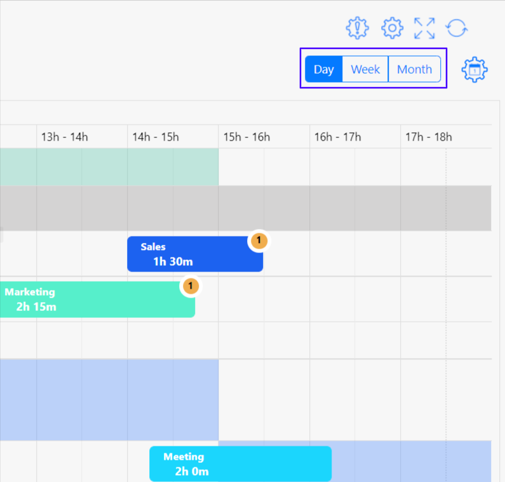Open settings via the plain gear icon

[x=392, y=28]
